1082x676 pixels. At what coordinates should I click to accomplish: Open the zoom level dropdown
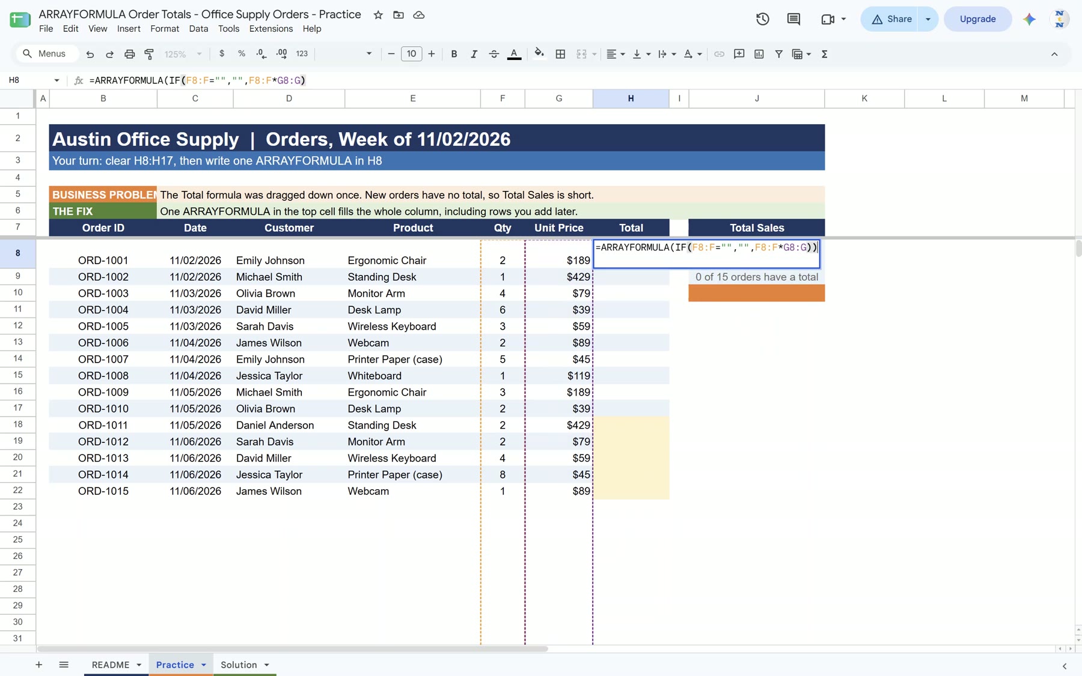[x=183, y=54]
